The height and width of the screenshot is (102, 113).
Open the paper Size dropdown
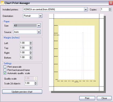click(x=39, y=25)
